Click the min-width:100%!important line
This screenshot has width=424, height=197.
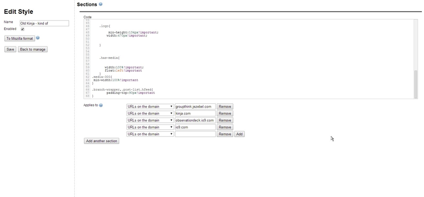[x=116, y=80]
